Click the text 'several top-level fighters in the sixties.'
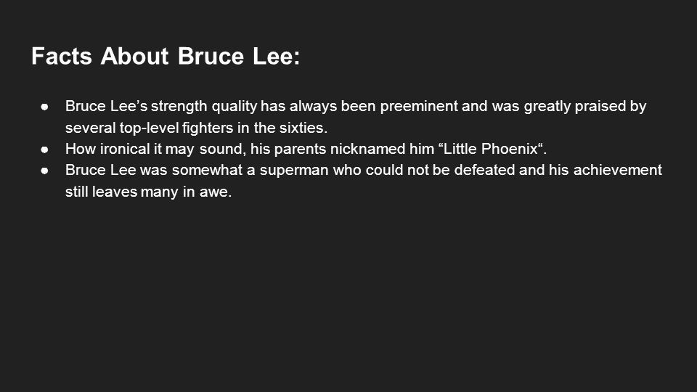Viewport: 697px width, 392px height. coord(197,128)
